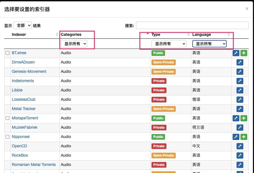Sort the table by the Type column
The image size is (254, 173).
[x=188, y=34]
